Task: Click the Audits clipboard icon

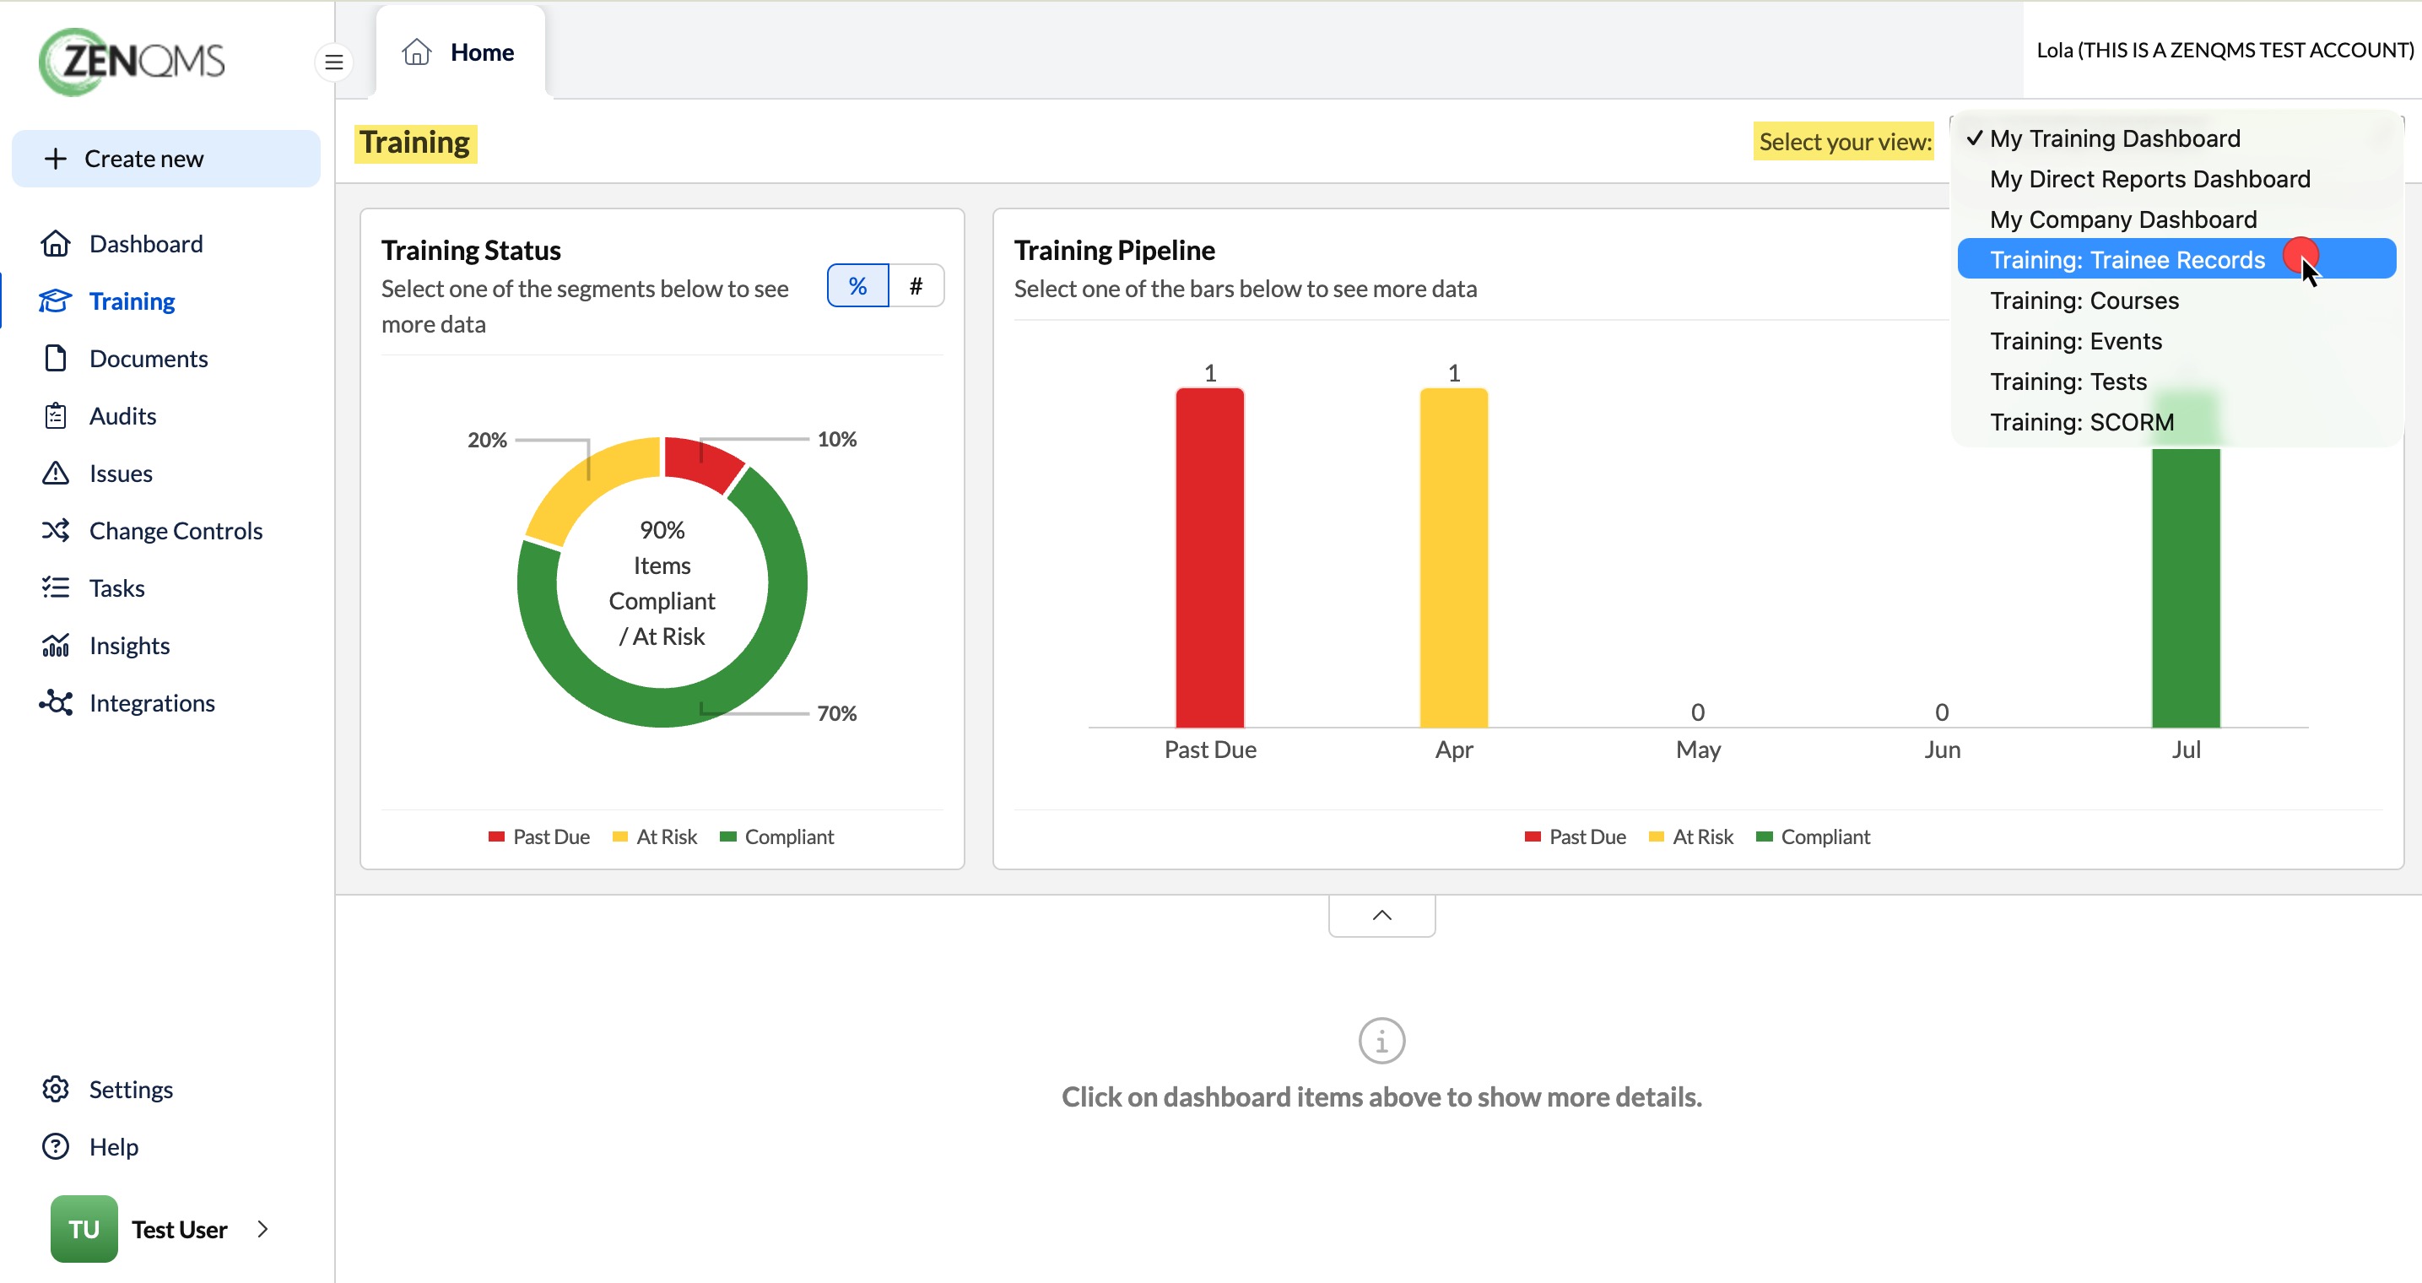Action: pyautogui.click(x=56, y=416)
